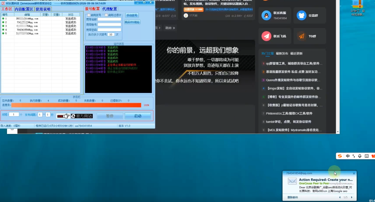Image resolution: width=375 pixels, height=202 pixels.
Task: Click the app logo icon in title bar
Action: point(3,3)
